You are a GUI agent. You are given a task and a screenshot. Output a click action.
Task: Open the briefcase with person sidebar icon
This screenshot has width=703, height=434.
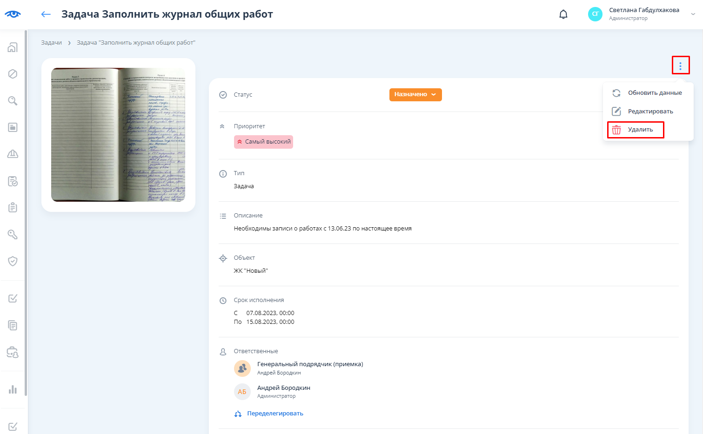[x=13, y=352]
